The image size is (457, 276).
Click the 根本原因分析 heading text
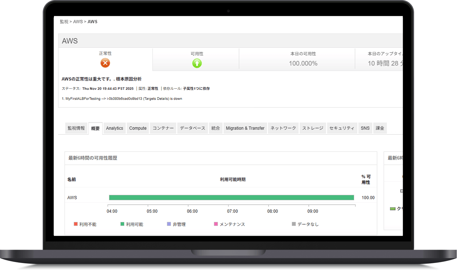129,79
